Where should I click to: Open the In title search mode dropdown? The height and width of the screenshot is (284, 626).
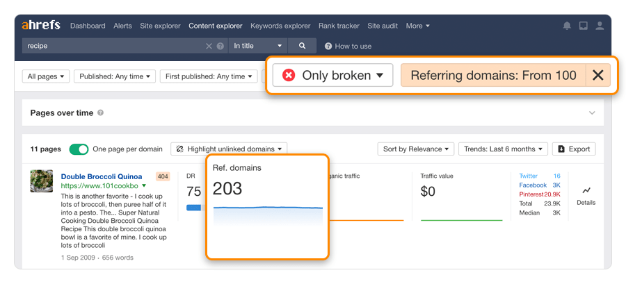(258, 46)
